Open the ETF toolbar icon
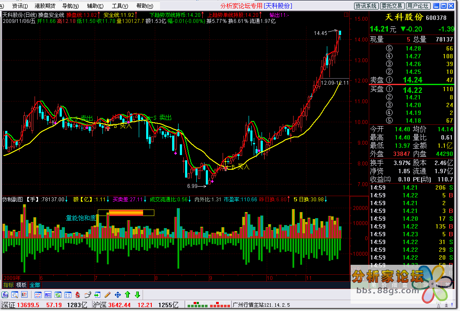 pyautogui.click(x=24, y=295)
